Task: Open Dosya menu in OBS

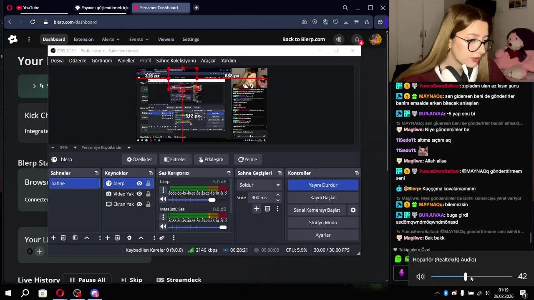Action: (57, 61)
